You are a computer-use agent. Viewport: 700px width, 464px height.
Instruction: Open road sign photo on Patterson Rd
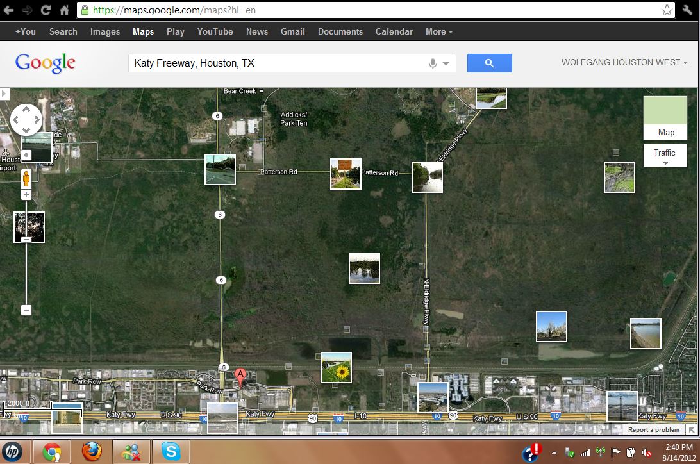tap(346, 174)
